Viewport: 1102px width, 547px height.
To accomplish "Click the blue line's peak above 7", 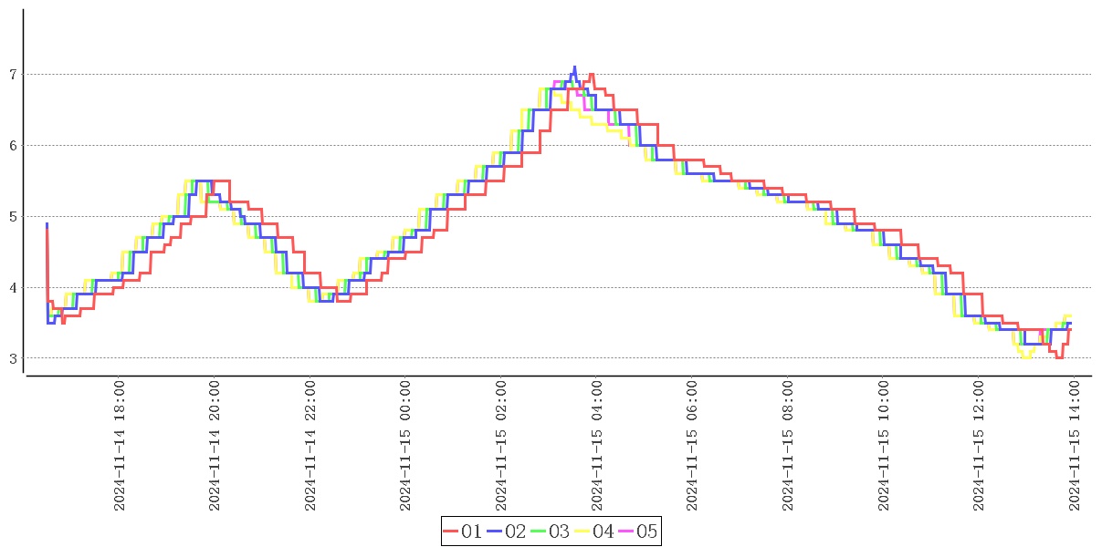I will [574, 67].
